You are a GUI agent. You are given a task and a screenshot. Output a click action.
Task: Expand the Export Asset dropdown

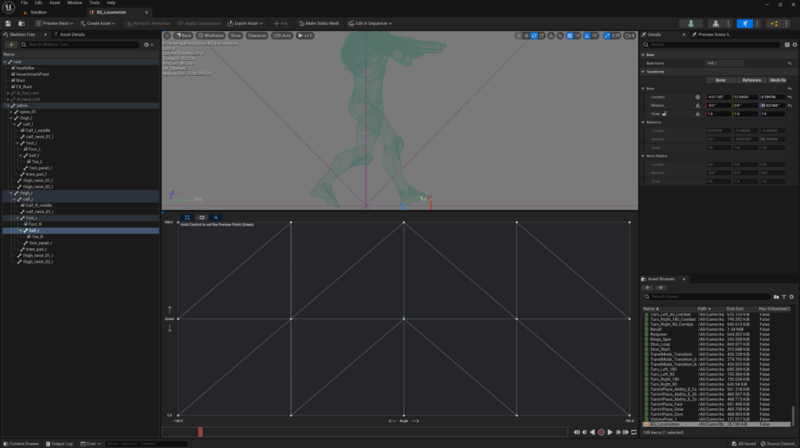pos(245,23)
